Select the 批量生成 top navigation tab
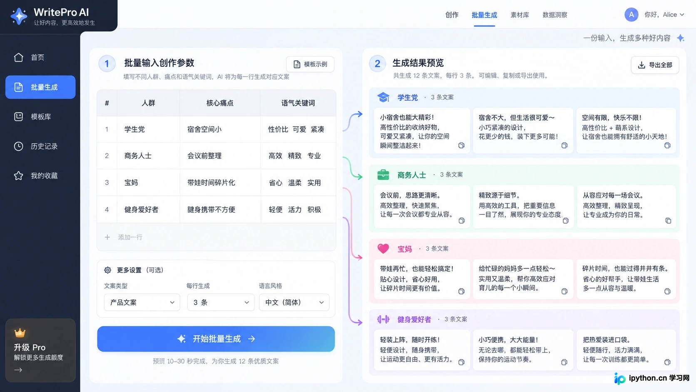 pyautogui.click(x=484, y=15)
